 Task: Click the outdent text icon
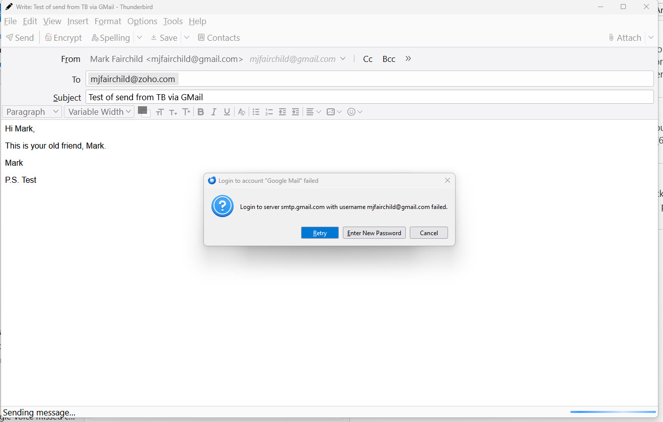282,112
